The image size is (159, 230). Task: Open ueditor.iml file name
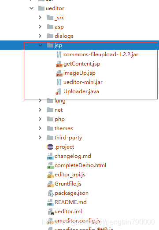tap(68, 212)
